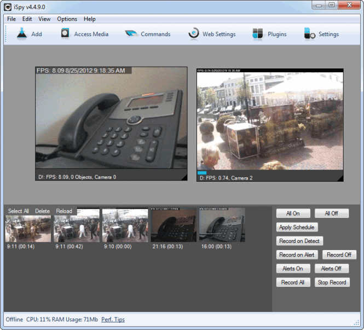Viewport: 364px width, 330px height.
Task: Open the Access Media icon
Action: [65, 33]
